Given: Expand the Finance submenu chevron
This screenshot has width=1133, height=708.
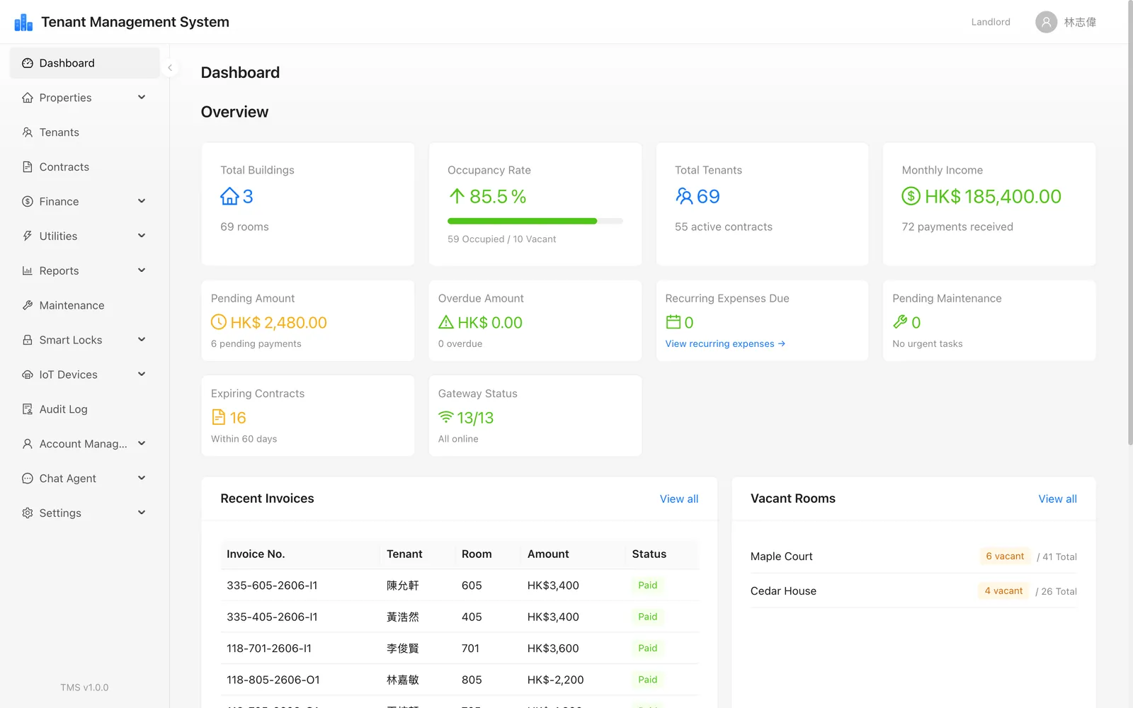Looking at the screenshot, I should (x=142, y=201).
